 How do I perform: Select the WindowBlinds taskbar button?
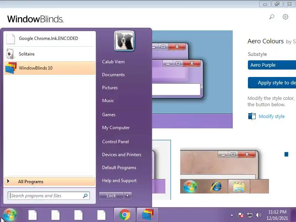147,215
